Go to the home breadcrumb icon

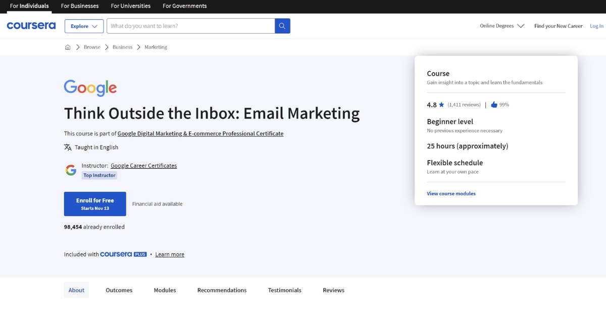click(x=68, y=47)
